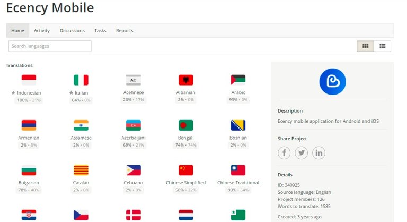Click Project members: 126 text
The height and width of the screenshot is (222, 407).
click(301, 199)
